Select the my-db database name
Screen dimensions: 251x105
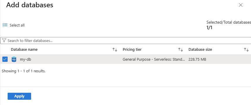(26, 60)
